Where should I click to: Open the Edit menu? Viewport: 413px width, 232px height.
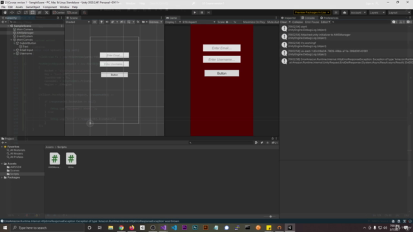point(10,7)
